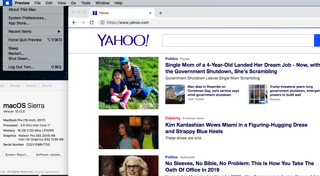Image resolution: width=320 pixels, height=176 pixels.
Task: Switch to the Service tab
Action: tap(47, 85)
